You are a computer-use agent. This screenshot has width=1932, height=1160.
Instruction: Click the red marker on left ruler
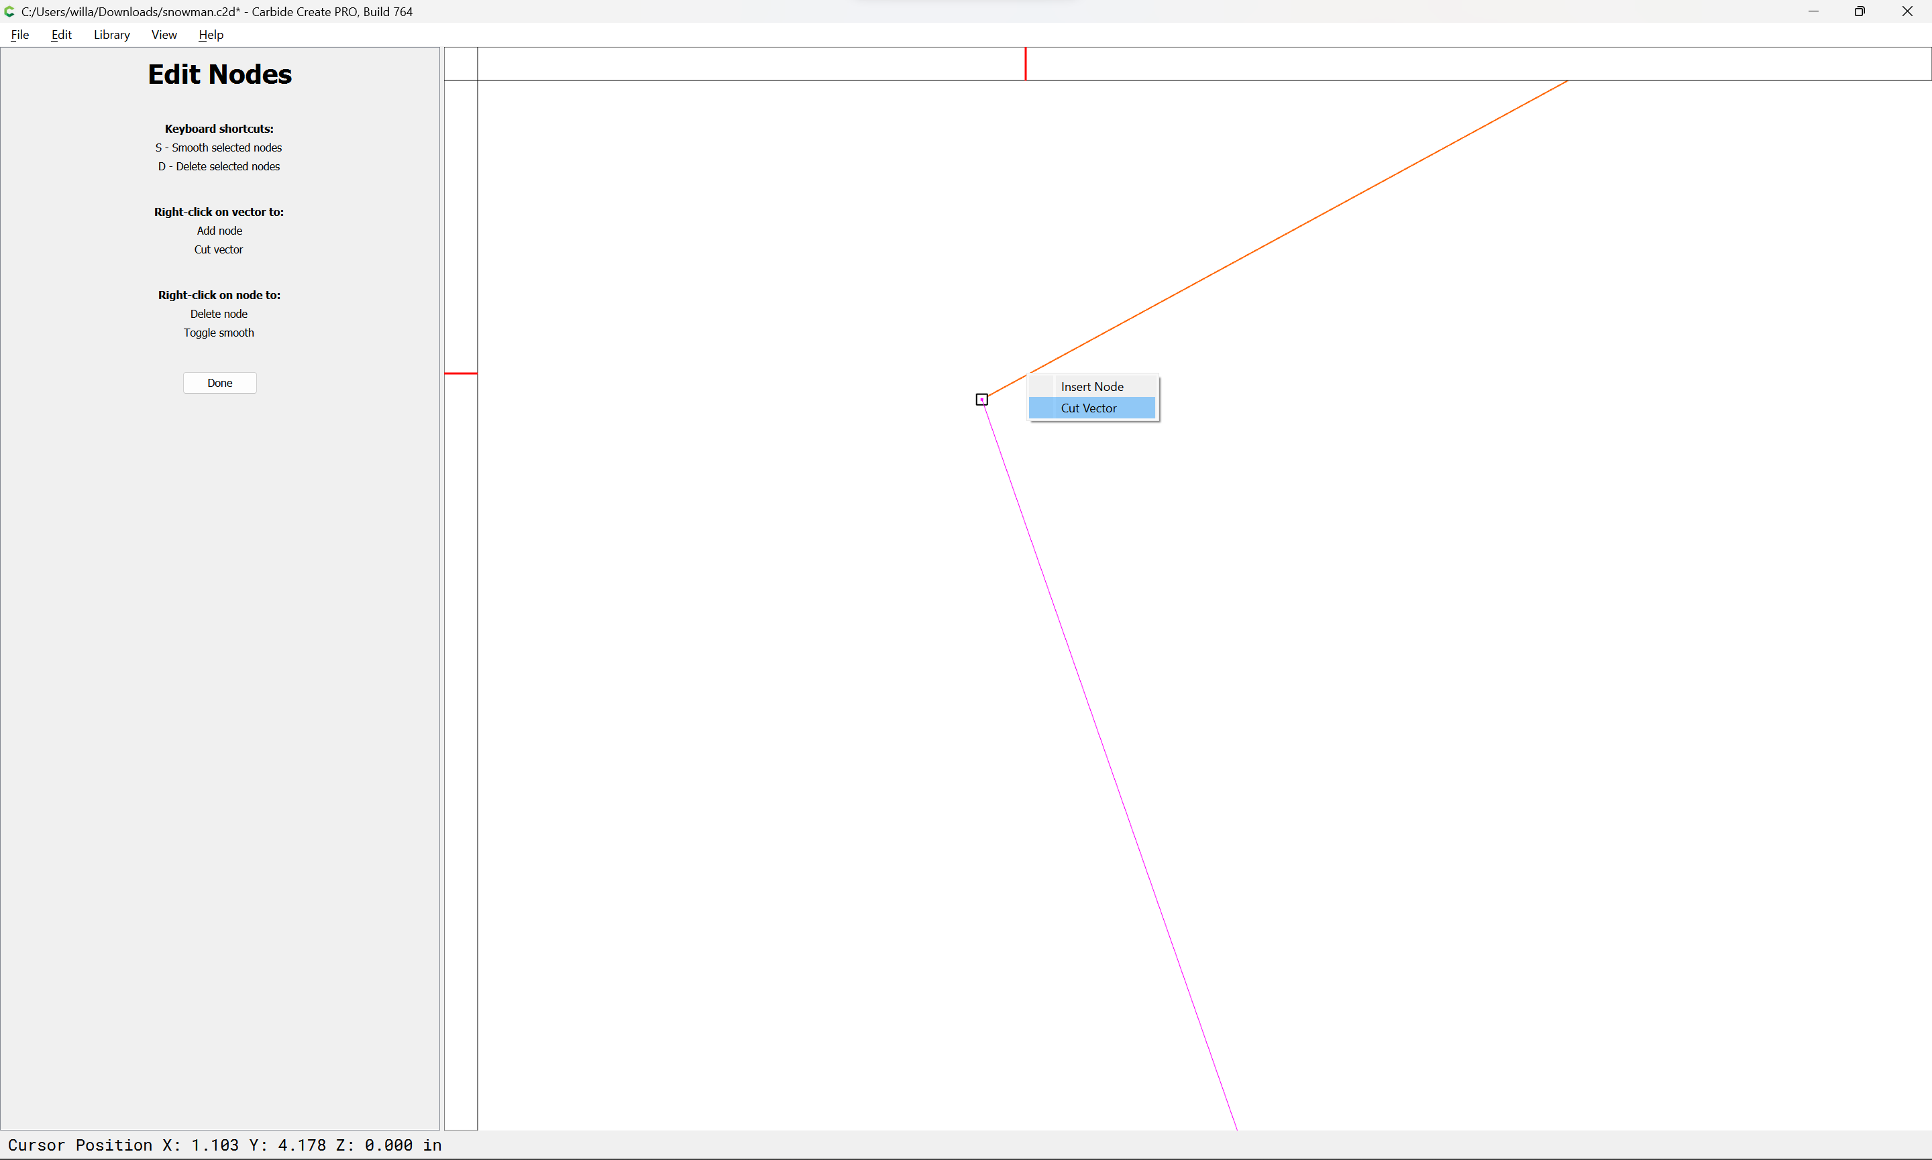(460, 373)
